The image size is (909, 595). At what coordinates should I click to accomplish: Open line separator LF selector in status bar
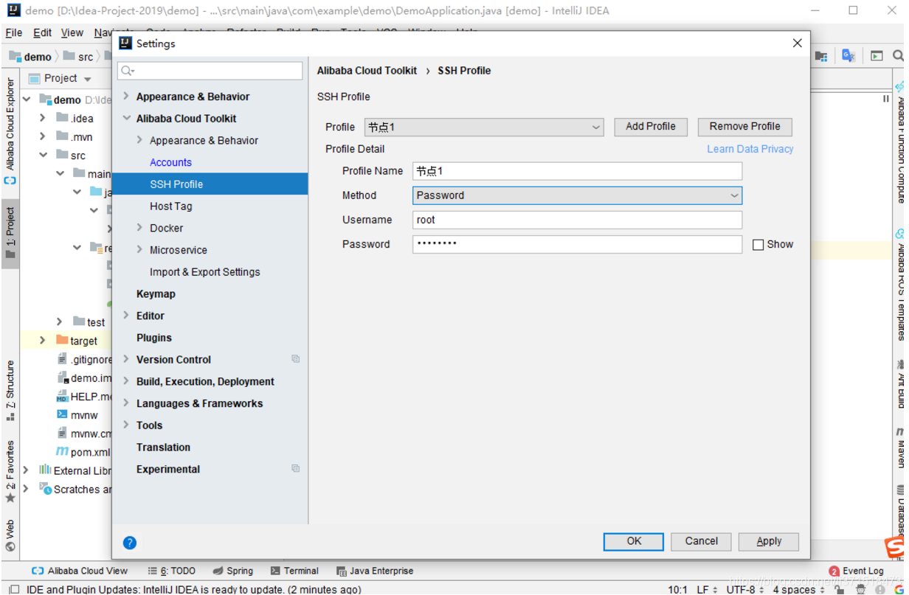707,589
